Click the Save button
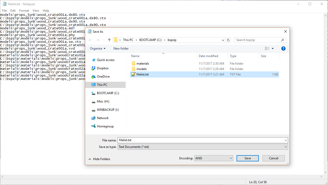This screenshot has width=328, height=185. point(247,158)
